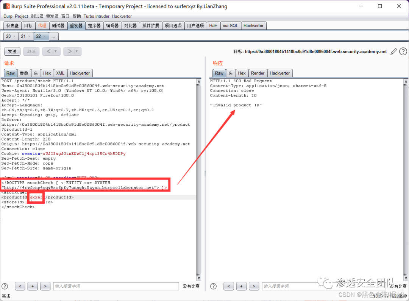Close repeater tab 22 with its x
This screenshot has width=409, height=301.
coord(44,36)
